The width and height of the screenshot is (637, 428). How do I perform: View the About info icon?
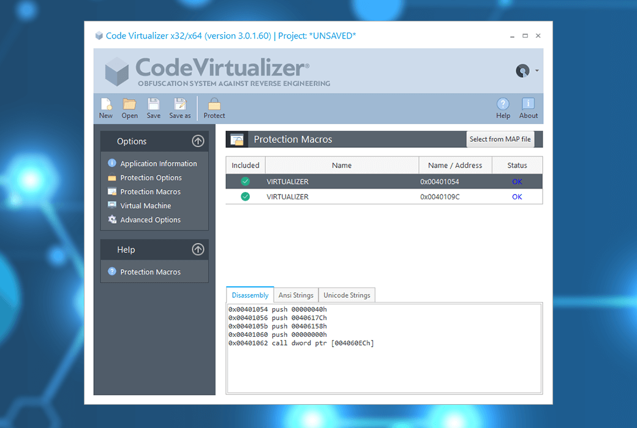tap(527, 108)
